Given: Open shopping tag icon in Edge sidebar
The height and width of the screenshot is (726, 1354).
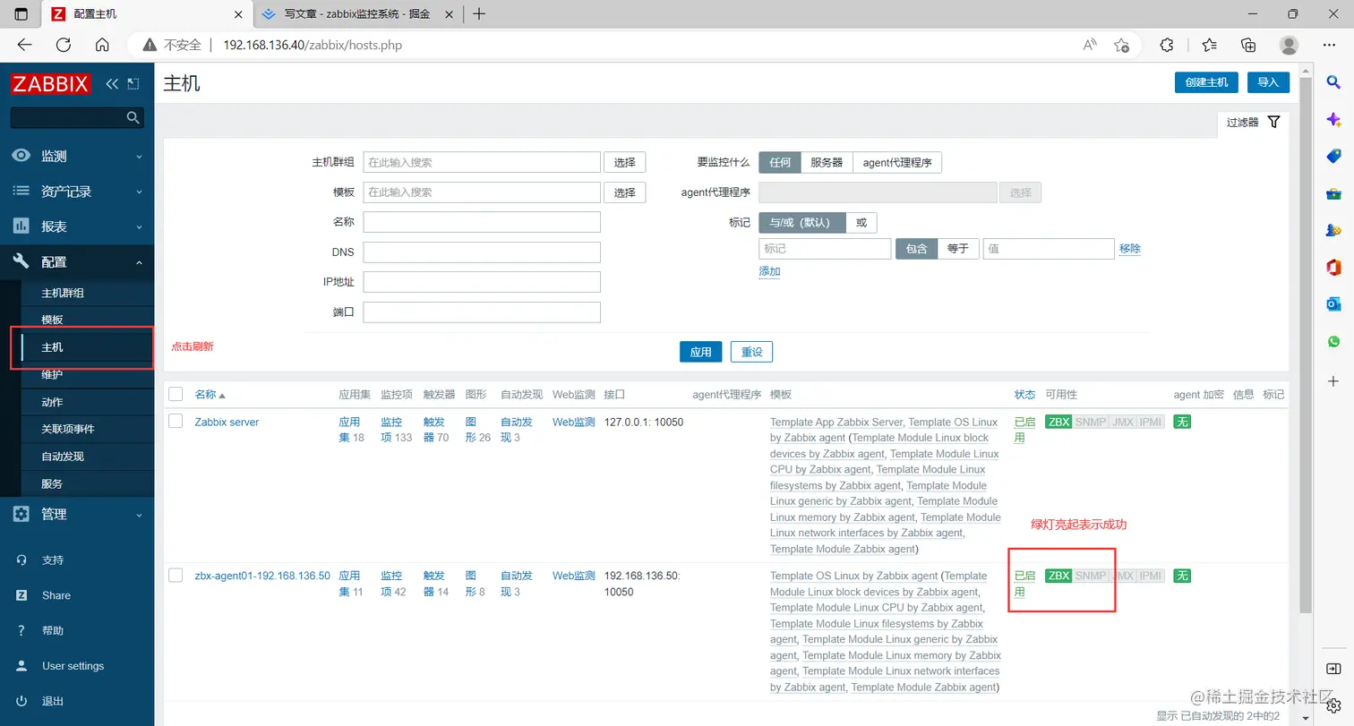Looking at the screenshot, I should pos(1333,157).
